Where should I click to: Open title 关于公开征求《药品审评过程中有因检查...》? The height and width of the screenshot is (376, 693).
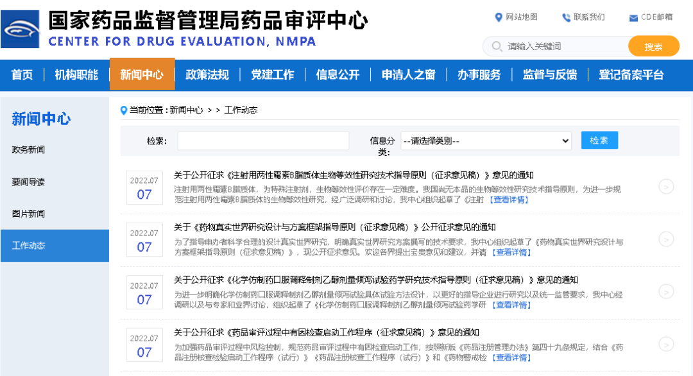(x=327, y=333)
